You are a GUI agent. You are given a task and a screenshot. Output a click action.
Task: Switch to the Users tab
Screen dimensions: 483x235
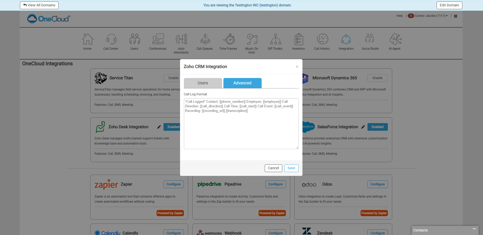tap(203, 83)
